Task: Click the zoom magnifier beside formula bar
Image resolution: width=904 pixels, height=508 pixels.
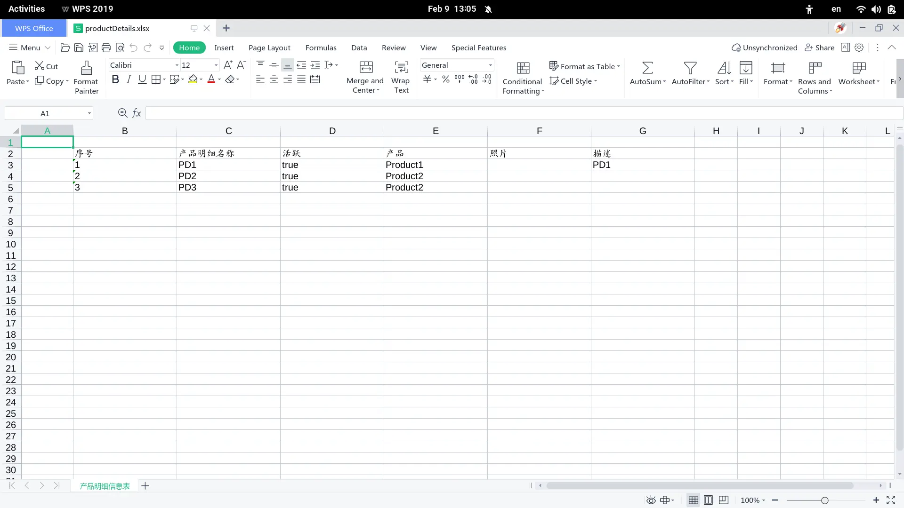Action: (122, 113)
